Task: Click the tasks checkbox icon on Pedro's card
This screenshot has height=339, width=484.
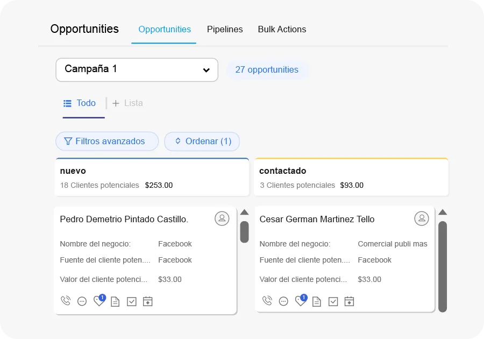Action: pyautogui.click(x=132, y=302)
